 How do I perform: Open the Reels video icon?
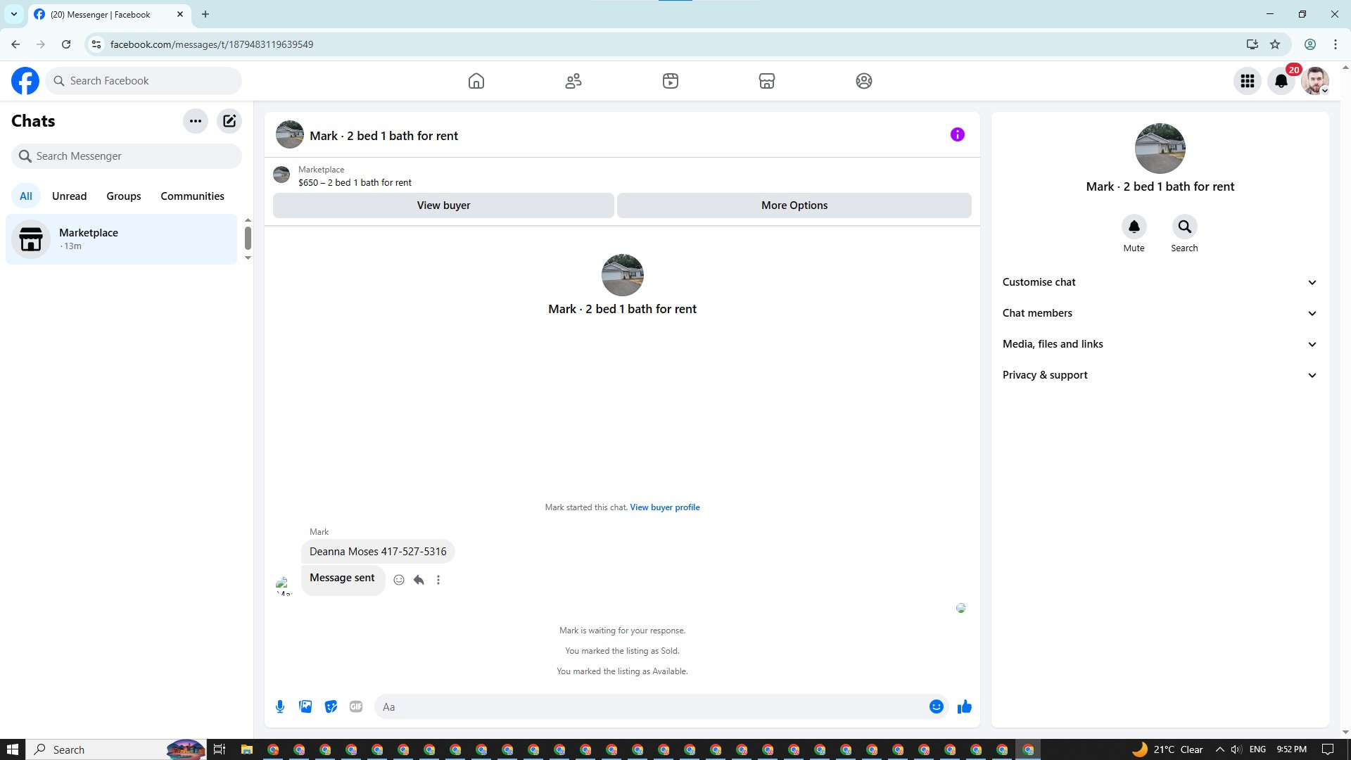tap(671, 81)
